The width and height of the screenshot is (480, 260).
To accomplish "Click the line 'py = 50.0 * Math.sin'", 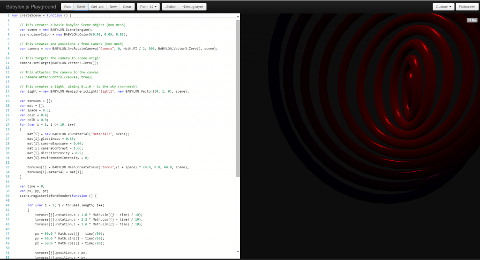I will coord(69,238).
